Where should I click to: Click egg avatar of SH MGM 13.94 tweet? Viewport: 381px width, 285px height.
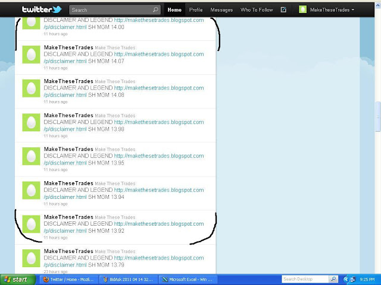[x=31, y=191]
